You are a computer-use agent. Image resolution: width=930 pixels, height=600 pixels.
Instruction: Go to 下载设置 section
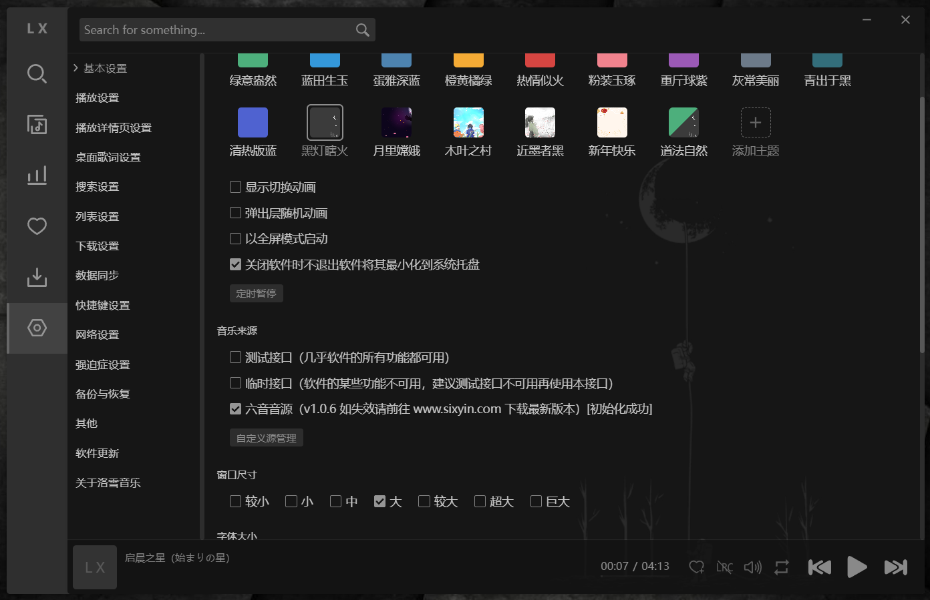pos(98,246)
